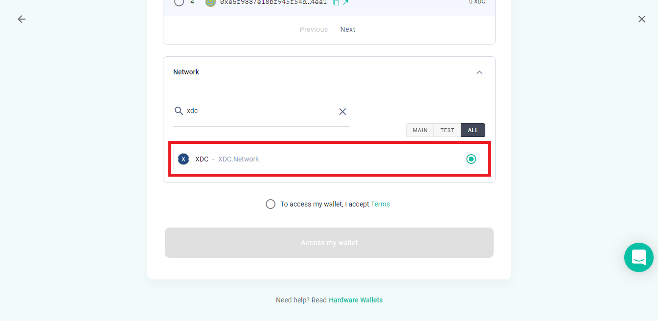Image resolution: width=658 pixels, height=321 pixels.
Task: Open the Terms link
Action: pyautogui.click(x=380, y=204)
